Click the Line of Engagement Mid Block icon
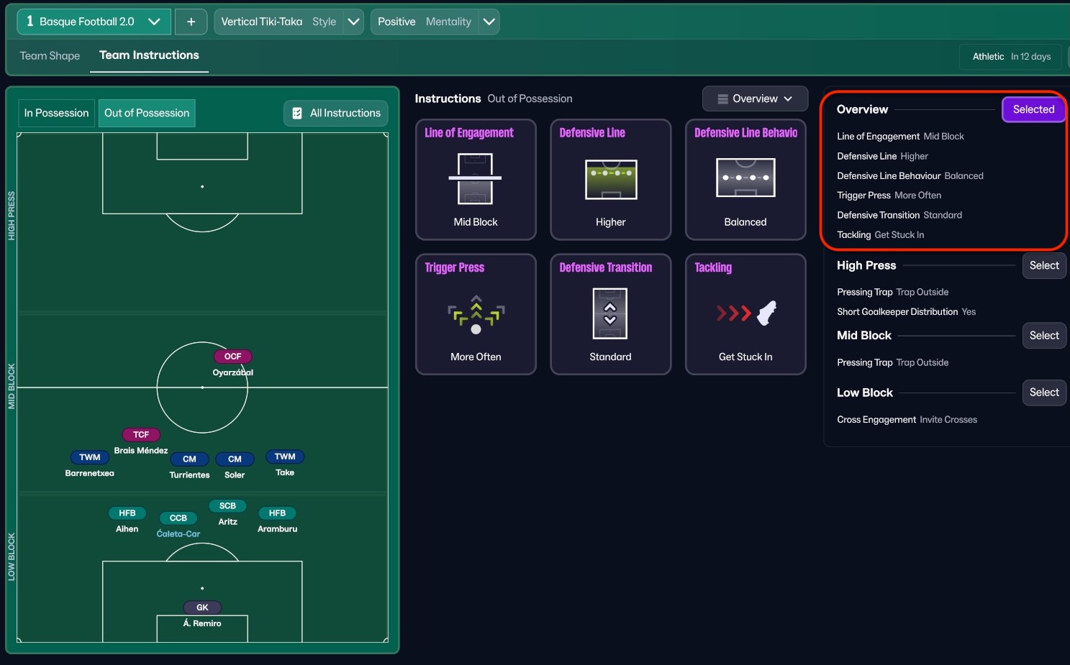 475,179
